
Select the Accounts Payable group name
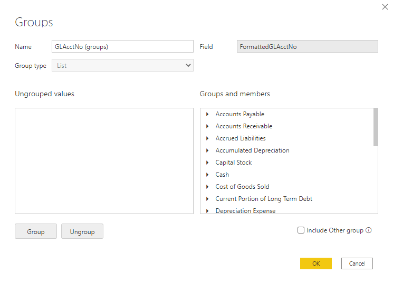(x=240, y=114)
